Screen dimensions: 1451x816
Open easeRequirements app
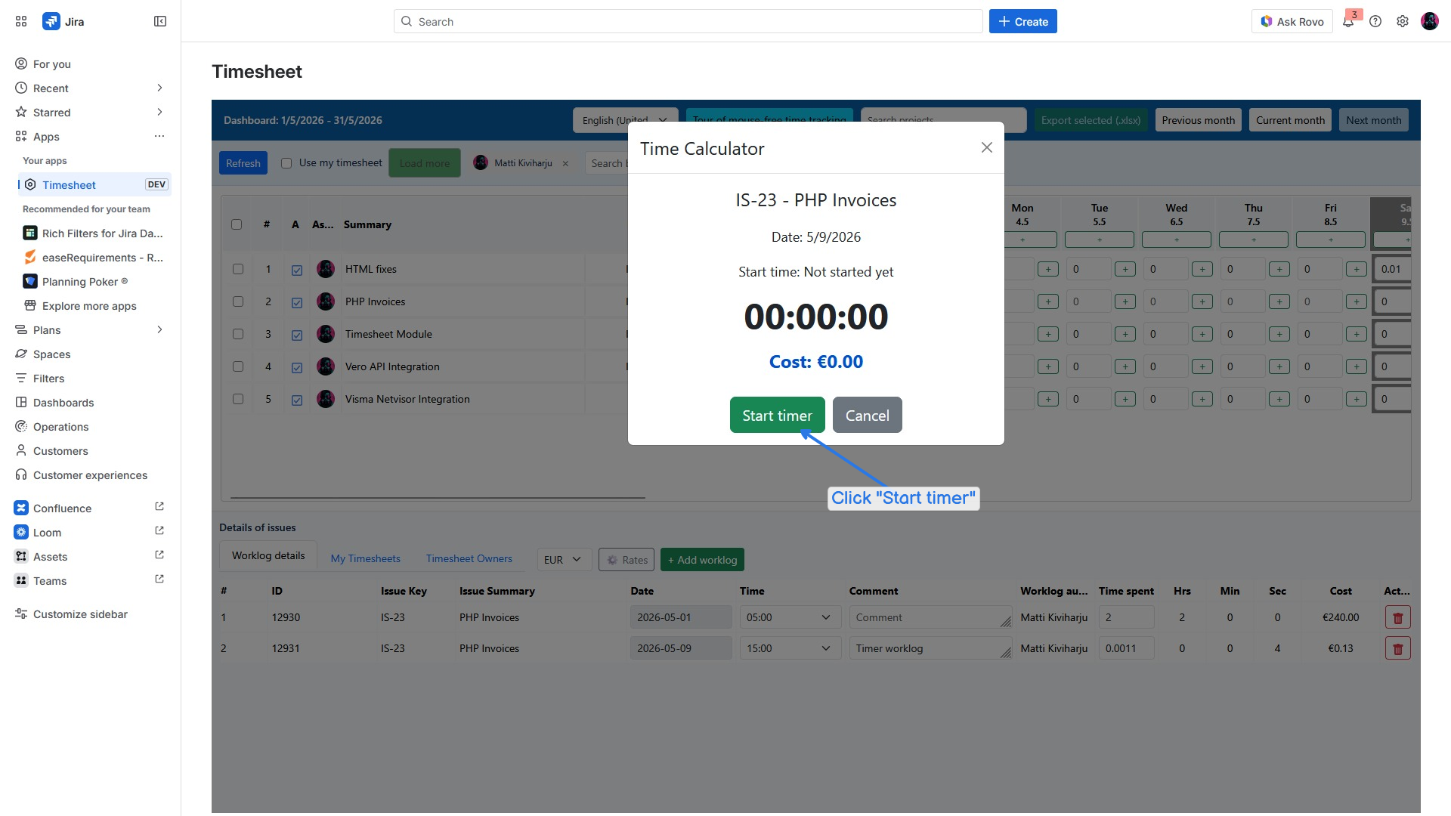(x=95, y=258)
